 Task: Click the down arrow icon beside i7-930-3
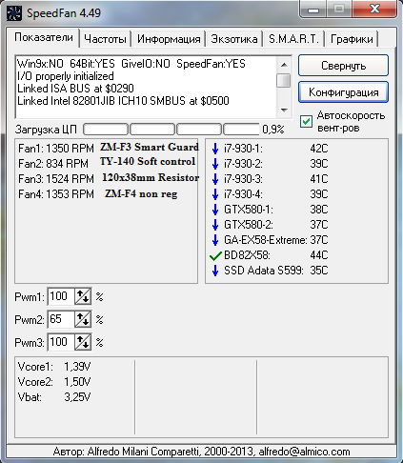point(215,179)
